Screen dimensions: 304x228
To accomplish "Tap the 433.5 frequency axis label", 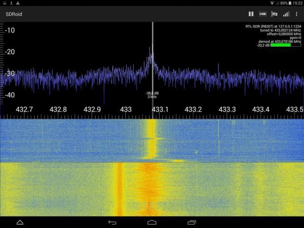I will [x=294, y=109].
